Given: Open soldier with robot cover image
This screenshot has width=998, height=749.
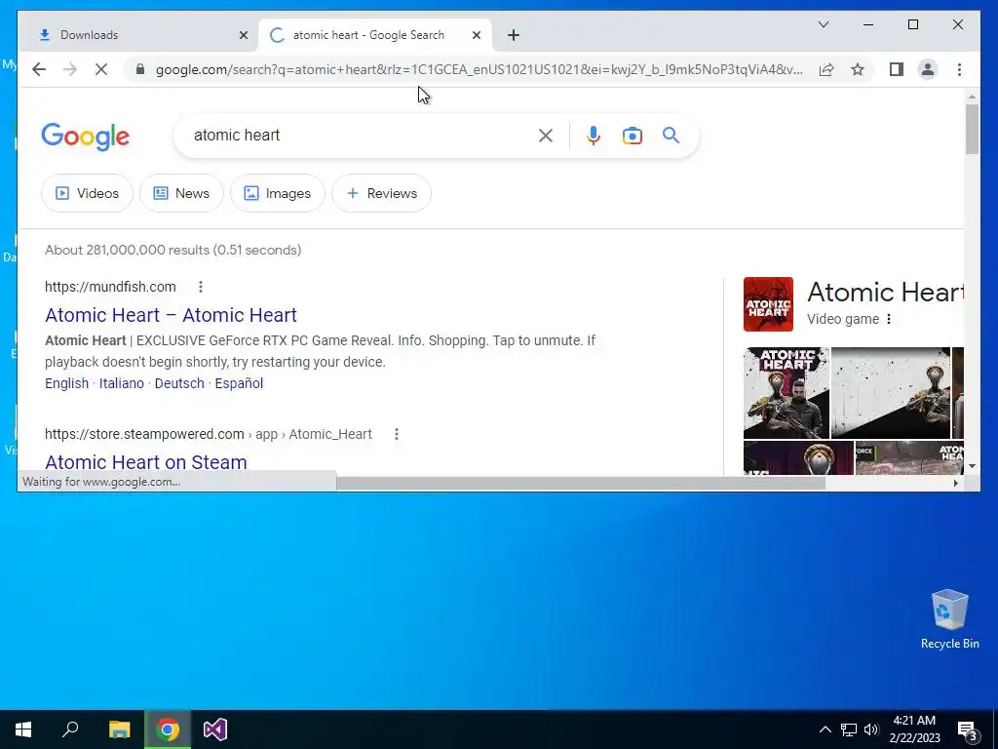Looking at the screenshot, I should [x=787, y=393].
